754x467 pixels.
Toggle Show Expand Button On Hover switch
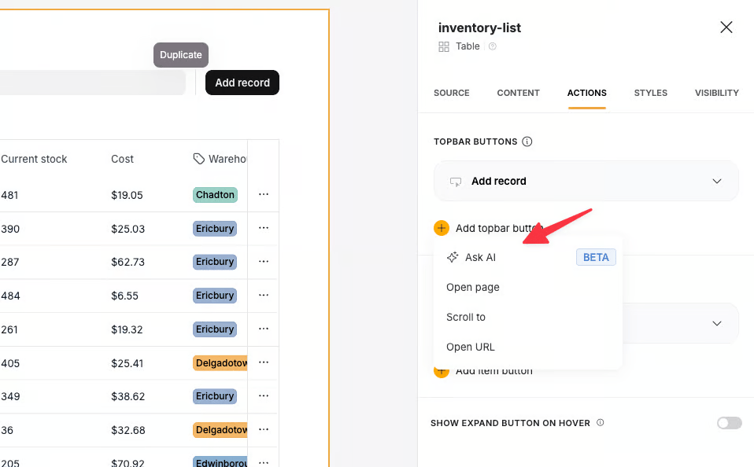point(730,423)
